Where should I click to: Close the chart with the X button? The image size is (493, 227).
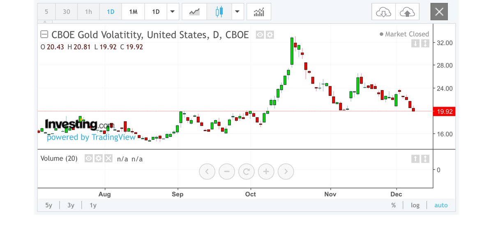coord(439,12)
